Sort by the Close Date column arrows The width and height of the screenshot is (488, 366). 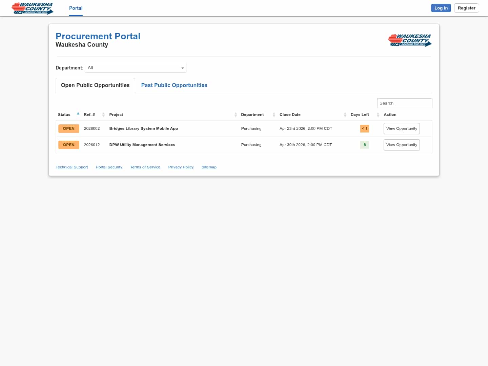coord(345,115)
